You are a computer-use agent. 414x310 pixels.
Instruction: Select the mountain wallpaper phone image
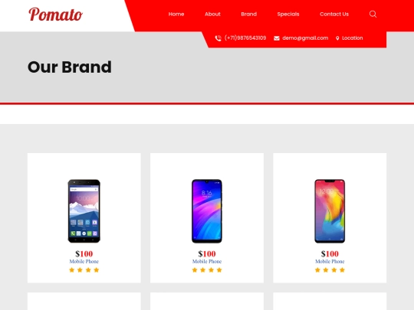[x=84, y=211]
